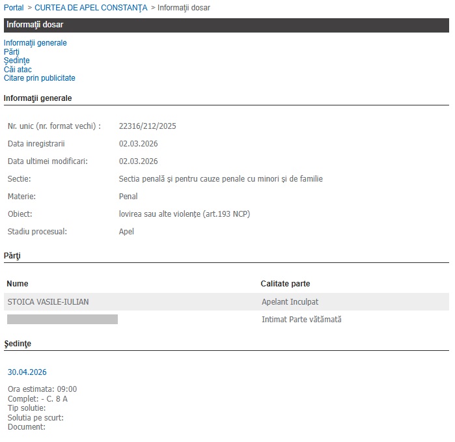The height and width of the screenshot is (442, 455).
Task: Select the Intimat Parte vătămată cell
Action: tap(301, 320)
